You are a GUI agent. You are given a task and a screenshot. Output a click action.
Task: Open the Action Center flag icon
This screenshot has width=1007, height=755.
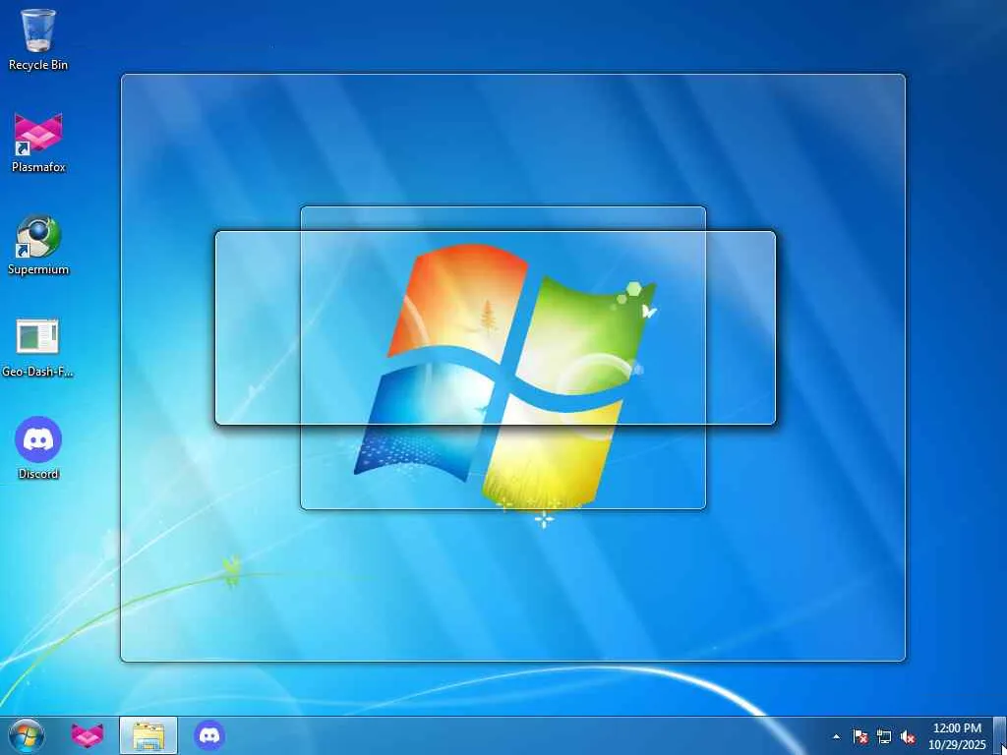click(x=860, y=737)
